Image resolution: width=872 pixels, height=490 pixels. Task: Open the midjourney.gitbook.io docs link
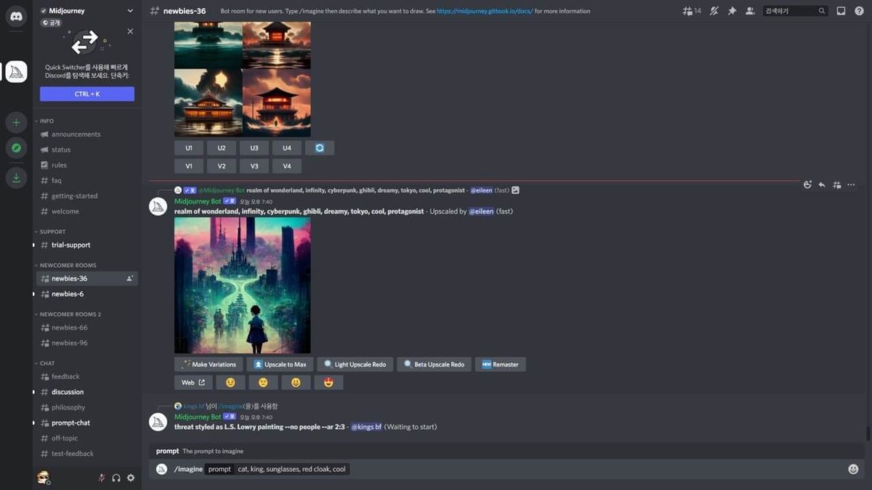485,11
